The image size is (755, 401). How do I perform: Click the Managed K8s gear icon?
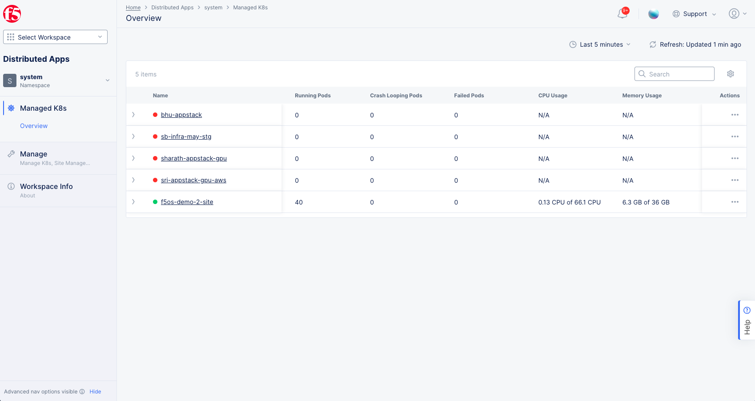tap(12, 108)
